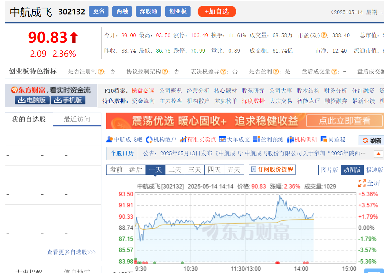Open 股本结构 link
Image resolution: width=384 pixels, height=273 pixels.
click(308, 91)
